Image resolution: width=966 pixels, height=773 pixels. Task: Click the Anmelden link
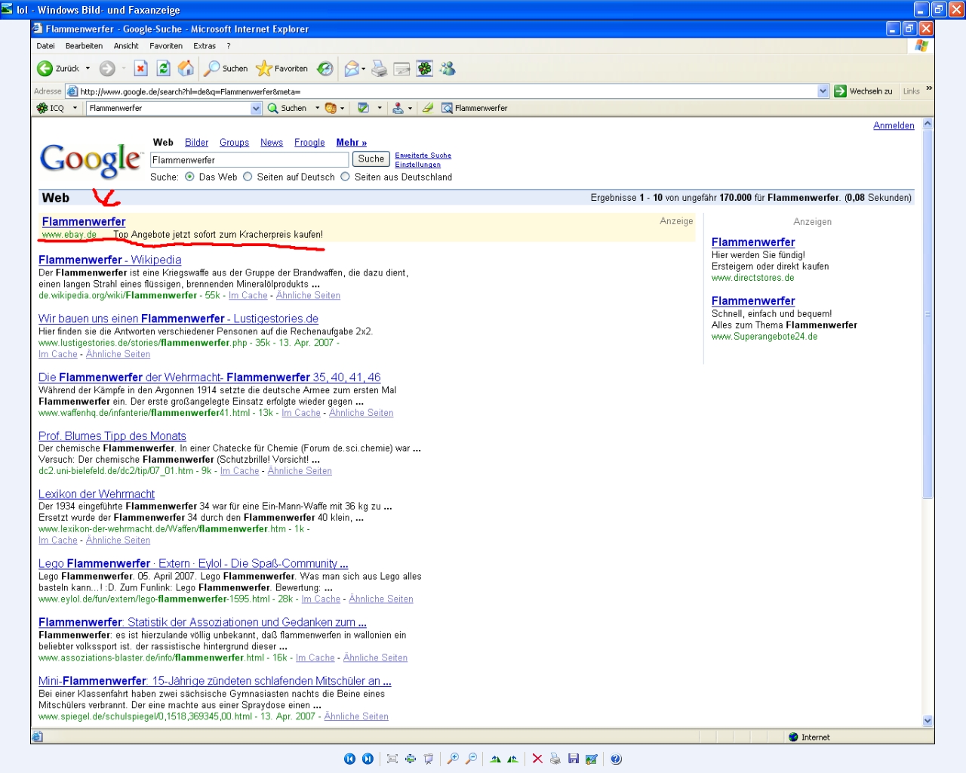point(894,125)
